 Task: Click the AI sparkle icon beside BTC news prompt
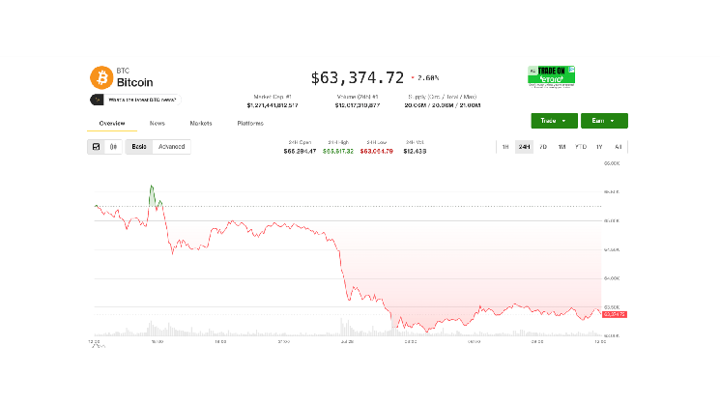pos(97,100)
